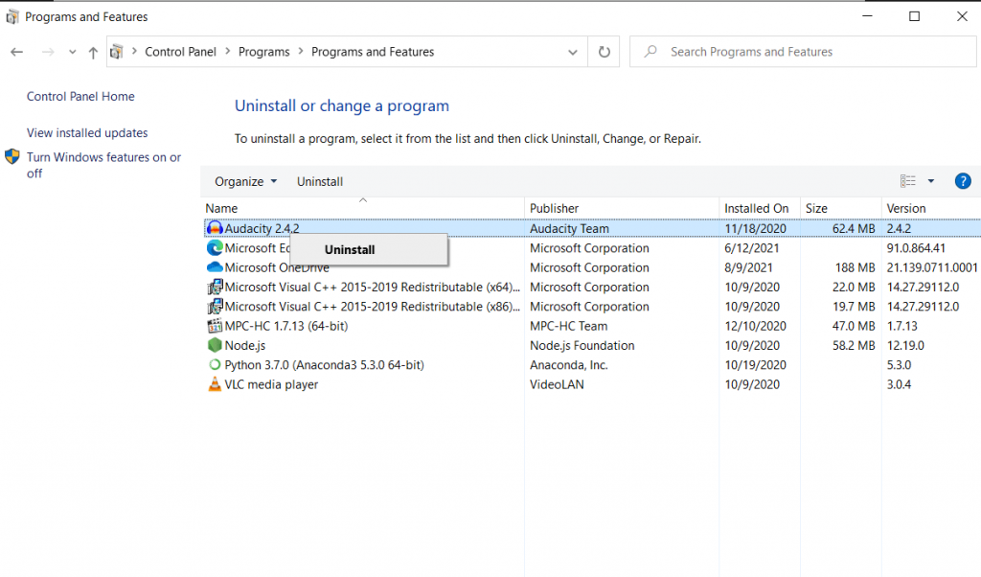The width and height of the screenshot is (981, 577).
Task: Click the Microsoft OneDrive cloud icon
Action: click(215, 267)
